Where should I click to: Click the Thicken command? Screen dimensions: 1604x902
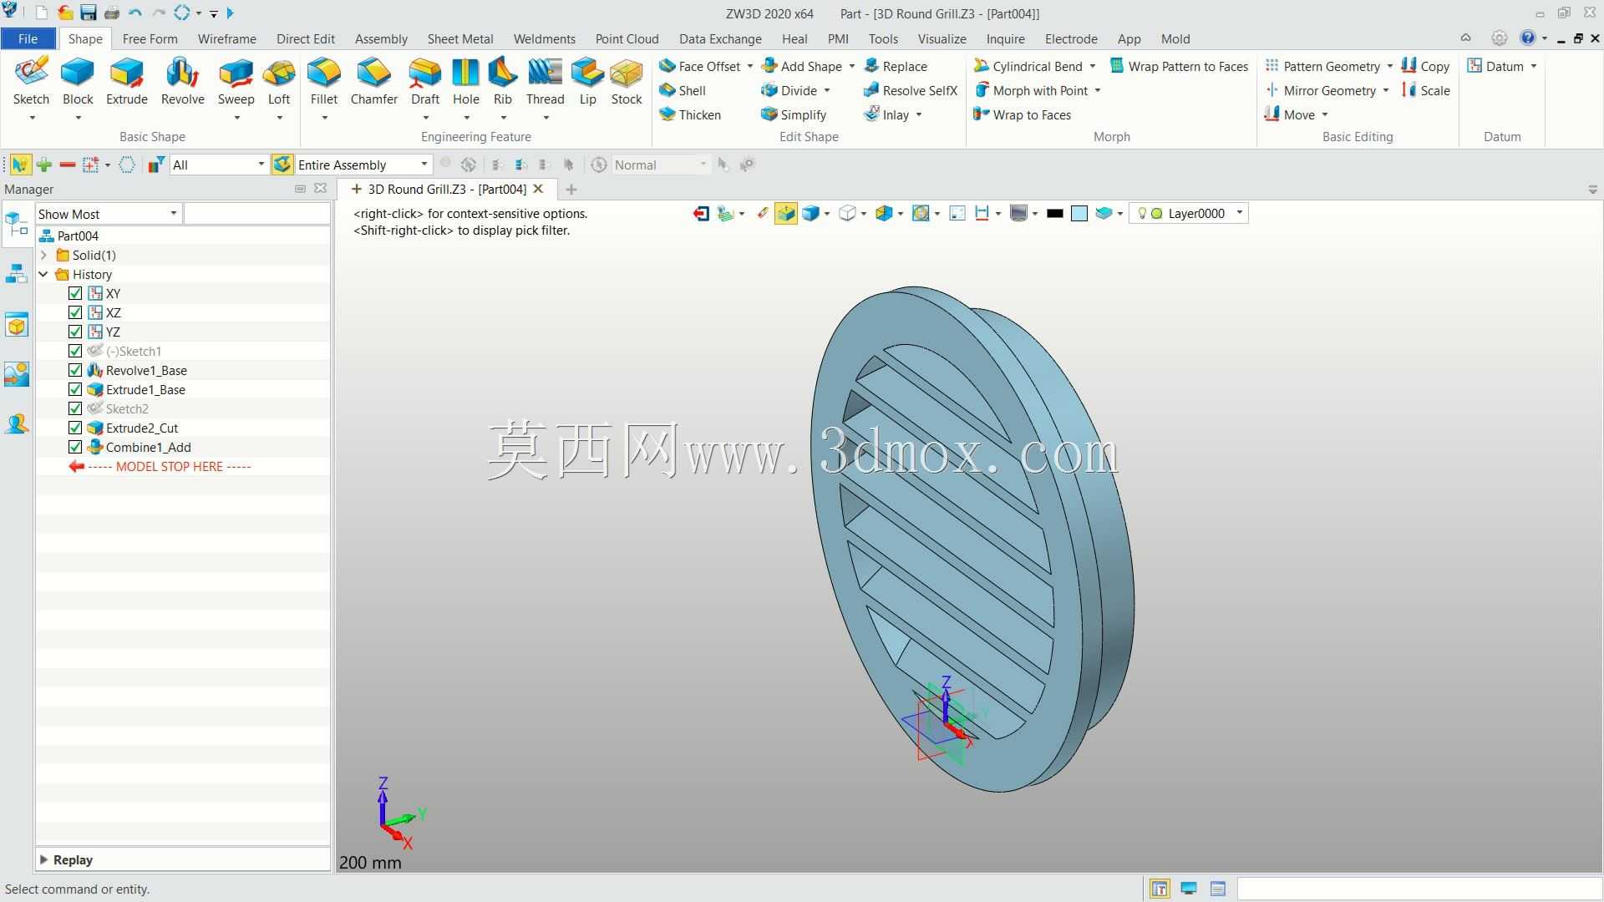click(x=690, y=114)
